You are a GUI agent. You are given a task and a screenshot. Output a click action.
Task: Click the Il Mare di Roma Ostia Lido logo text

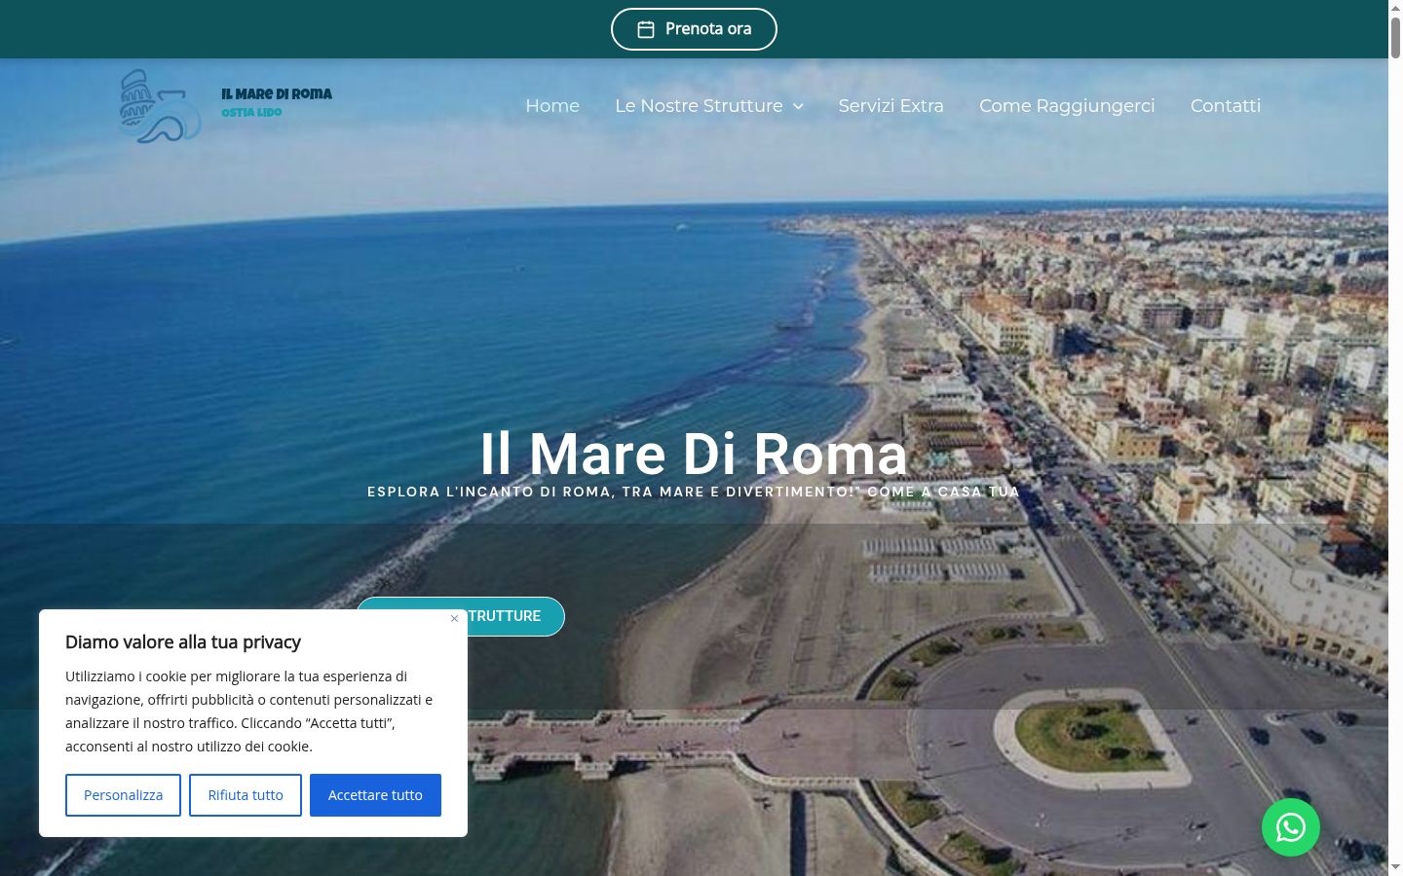click(x=277, y=102)
